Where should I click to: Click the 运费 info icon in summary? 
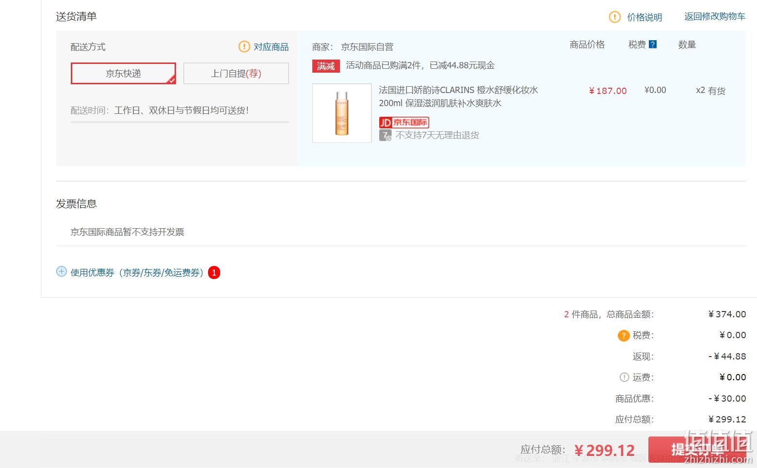click(x=624, y=377)
